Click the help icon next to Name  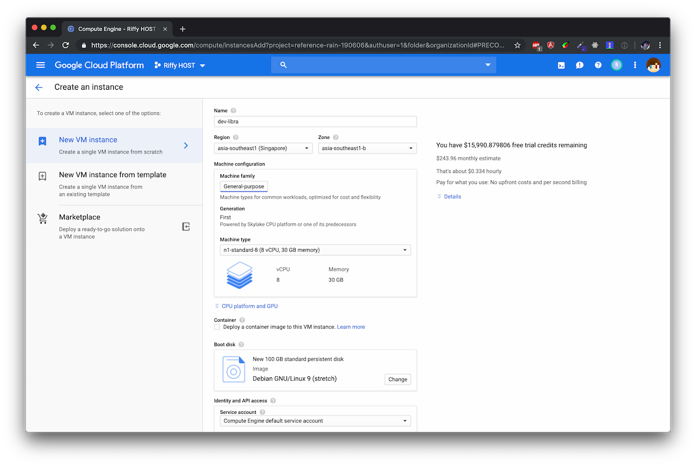pyautogui.click(x=233, y=111)
